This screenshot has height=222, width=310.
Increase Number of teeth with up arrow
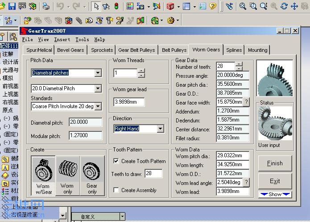pos(239,64)
